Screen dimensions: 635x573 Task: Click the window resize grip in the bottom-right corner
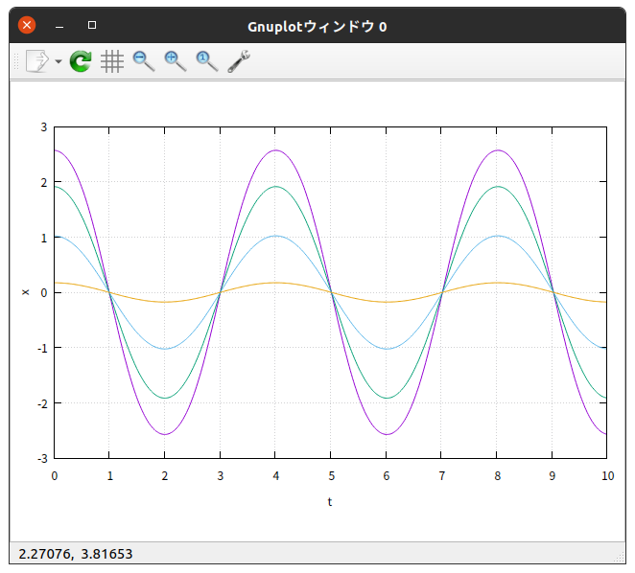tap(620, 558)
